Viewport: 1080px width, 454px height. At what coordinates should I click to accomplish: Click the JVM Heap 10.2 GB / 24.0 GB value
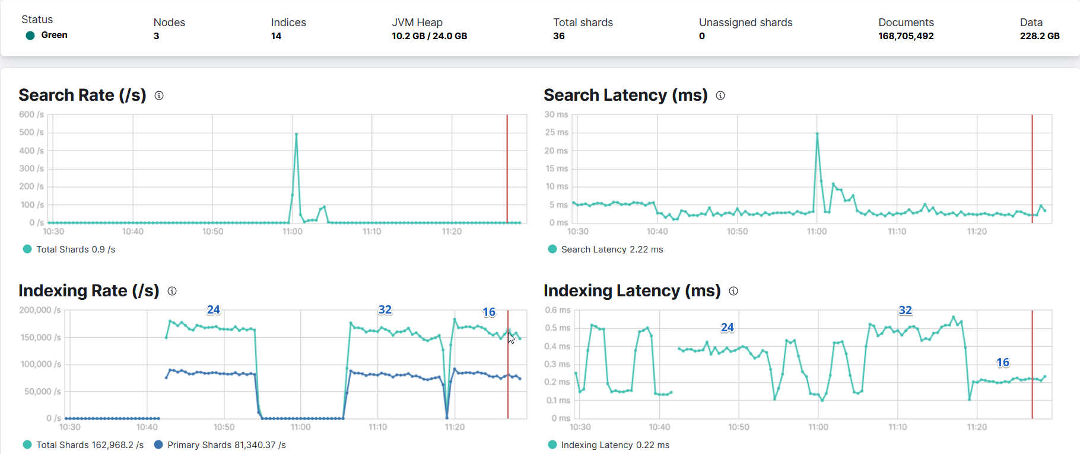click(x=429, y=36)
